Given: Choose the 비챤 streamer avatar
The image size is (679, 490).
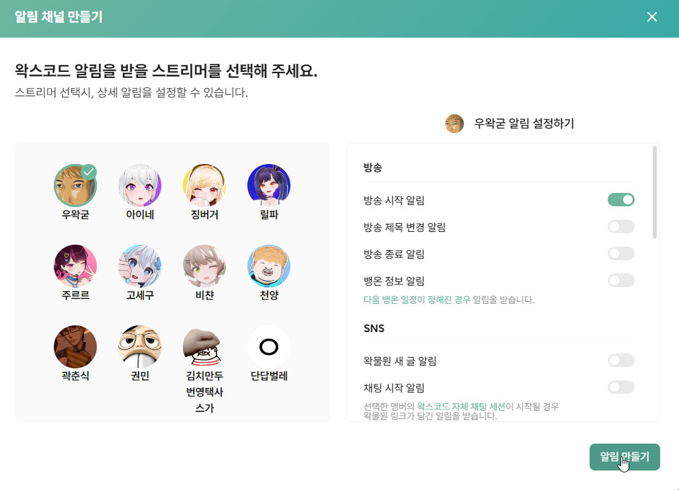Looking at the screenshot, I should pos(204,266).
